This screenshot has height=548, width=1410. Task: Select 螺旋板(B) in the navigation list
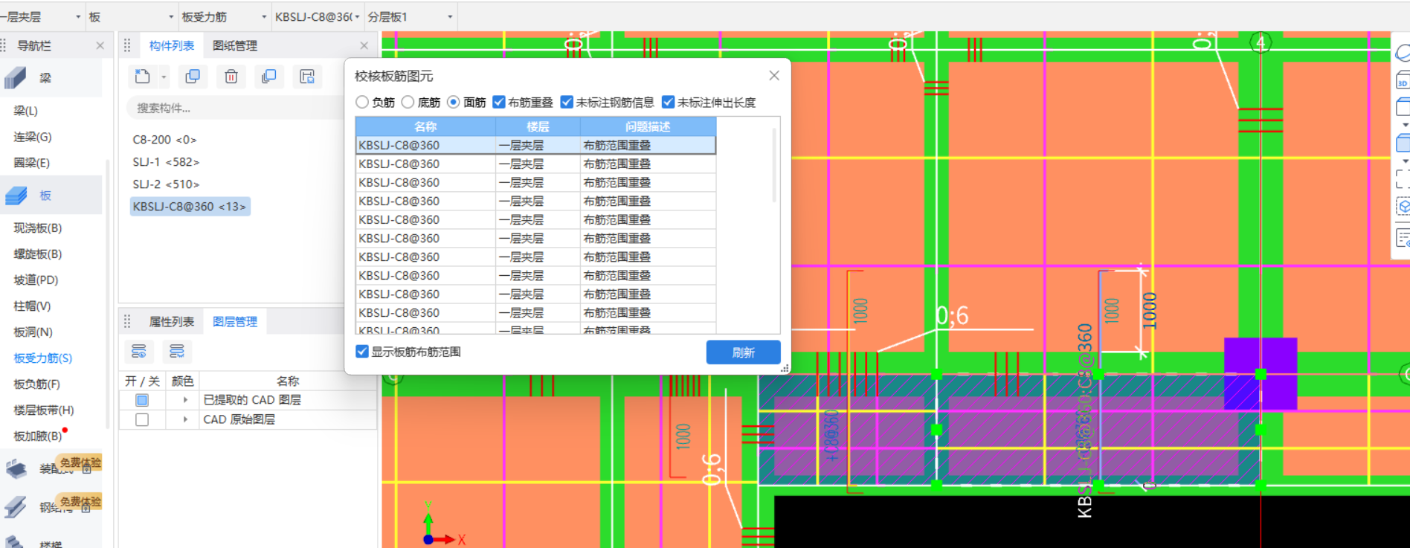(38, 254)
